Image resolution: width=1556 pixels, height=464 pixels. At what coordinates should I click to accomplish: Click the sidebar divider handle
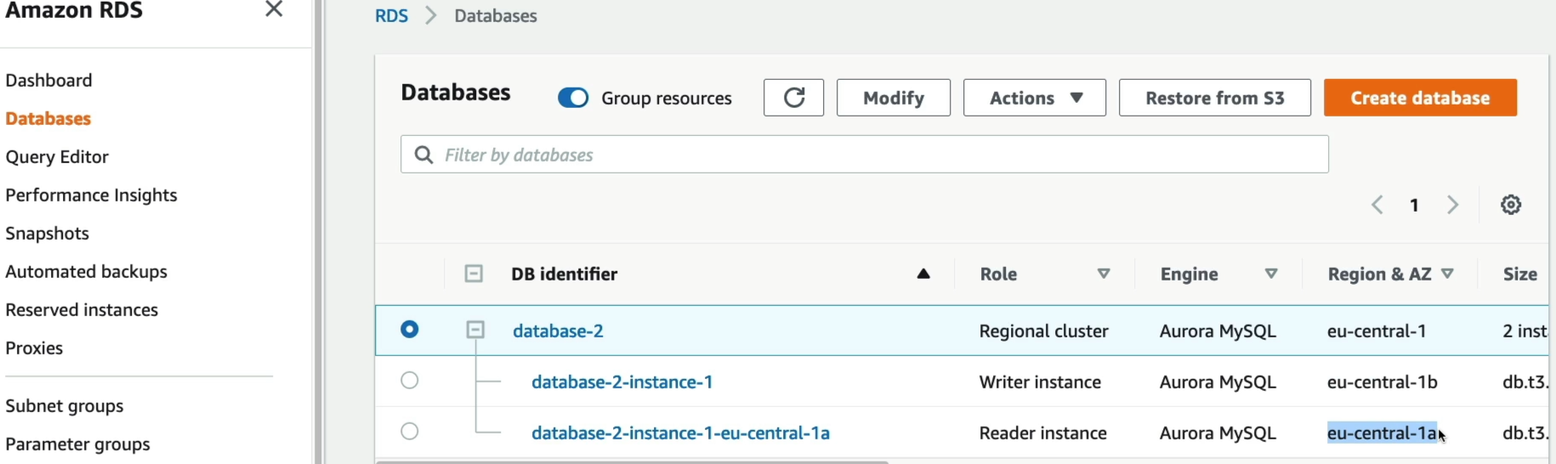(319, 232)
